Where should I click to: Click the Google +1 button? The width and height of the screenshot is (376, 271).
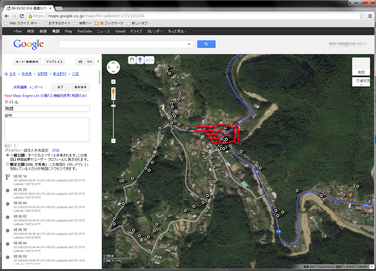[8, 145]
